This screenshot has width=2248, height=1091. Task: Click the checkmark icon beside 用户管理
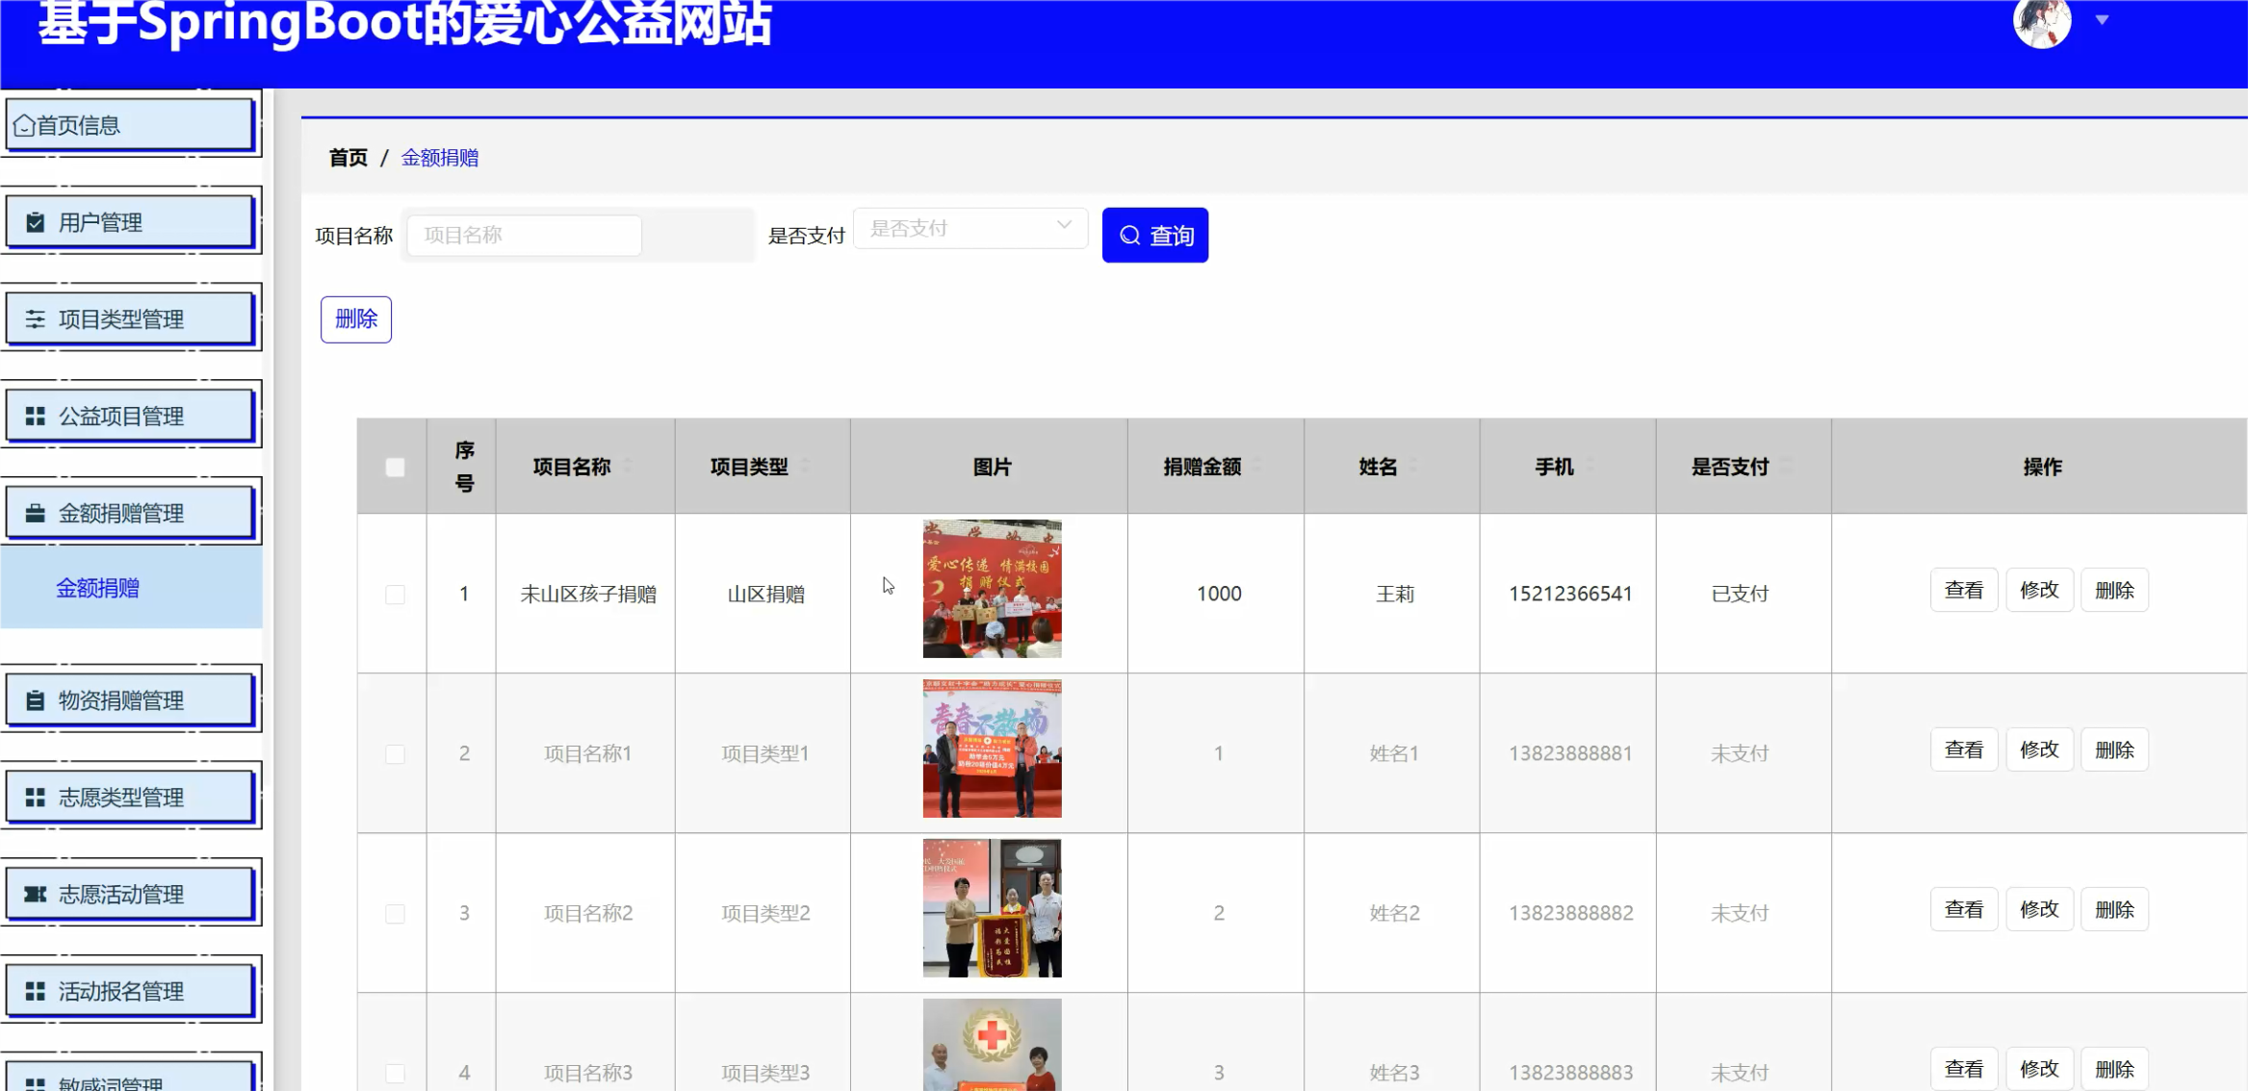[36, 223]
